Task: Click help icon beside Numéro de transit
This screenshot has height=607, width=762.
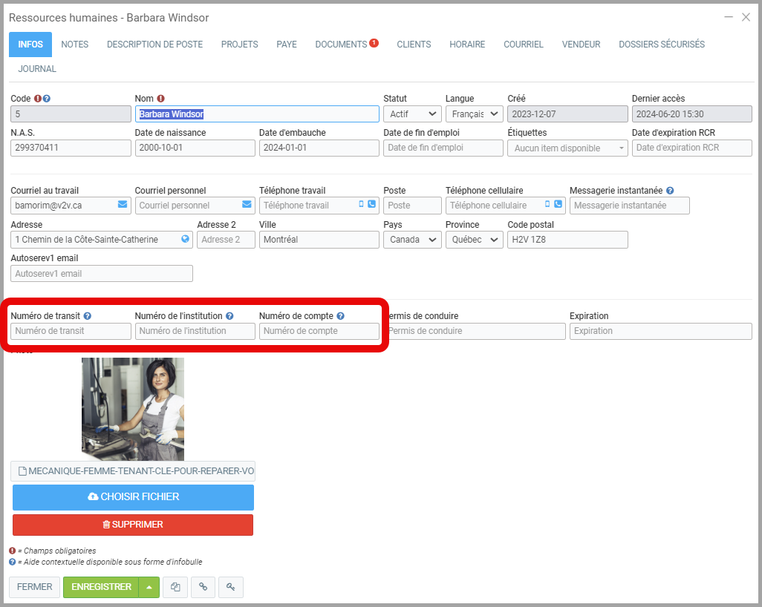Action: (88, 316)
